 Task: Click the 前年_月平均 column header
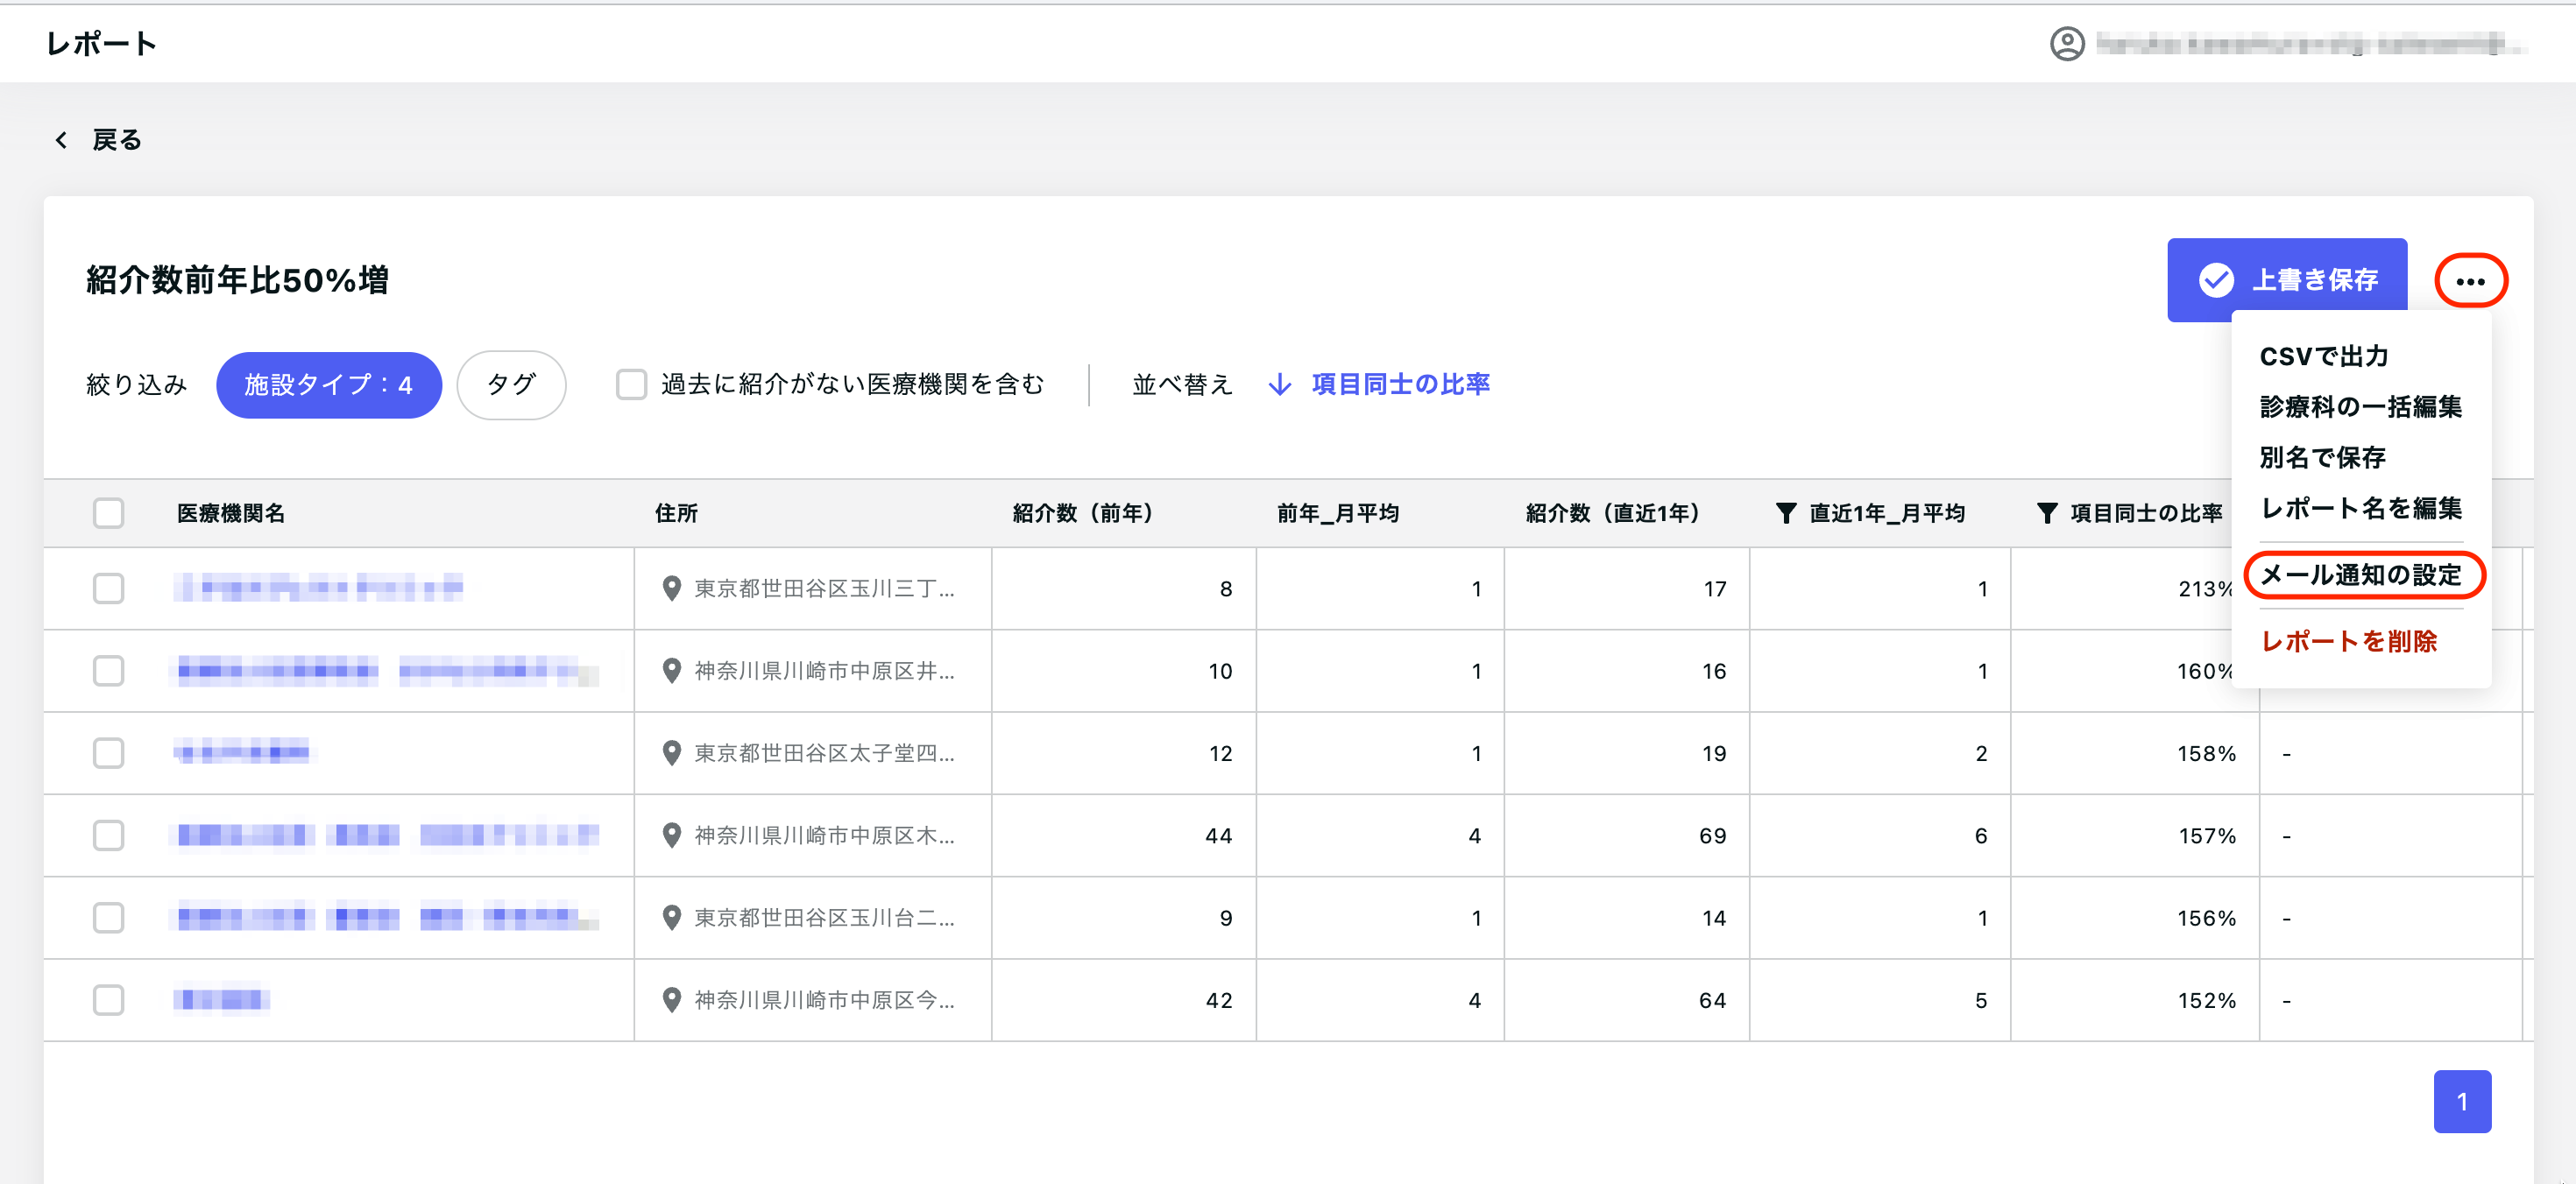click(1337, 512)
